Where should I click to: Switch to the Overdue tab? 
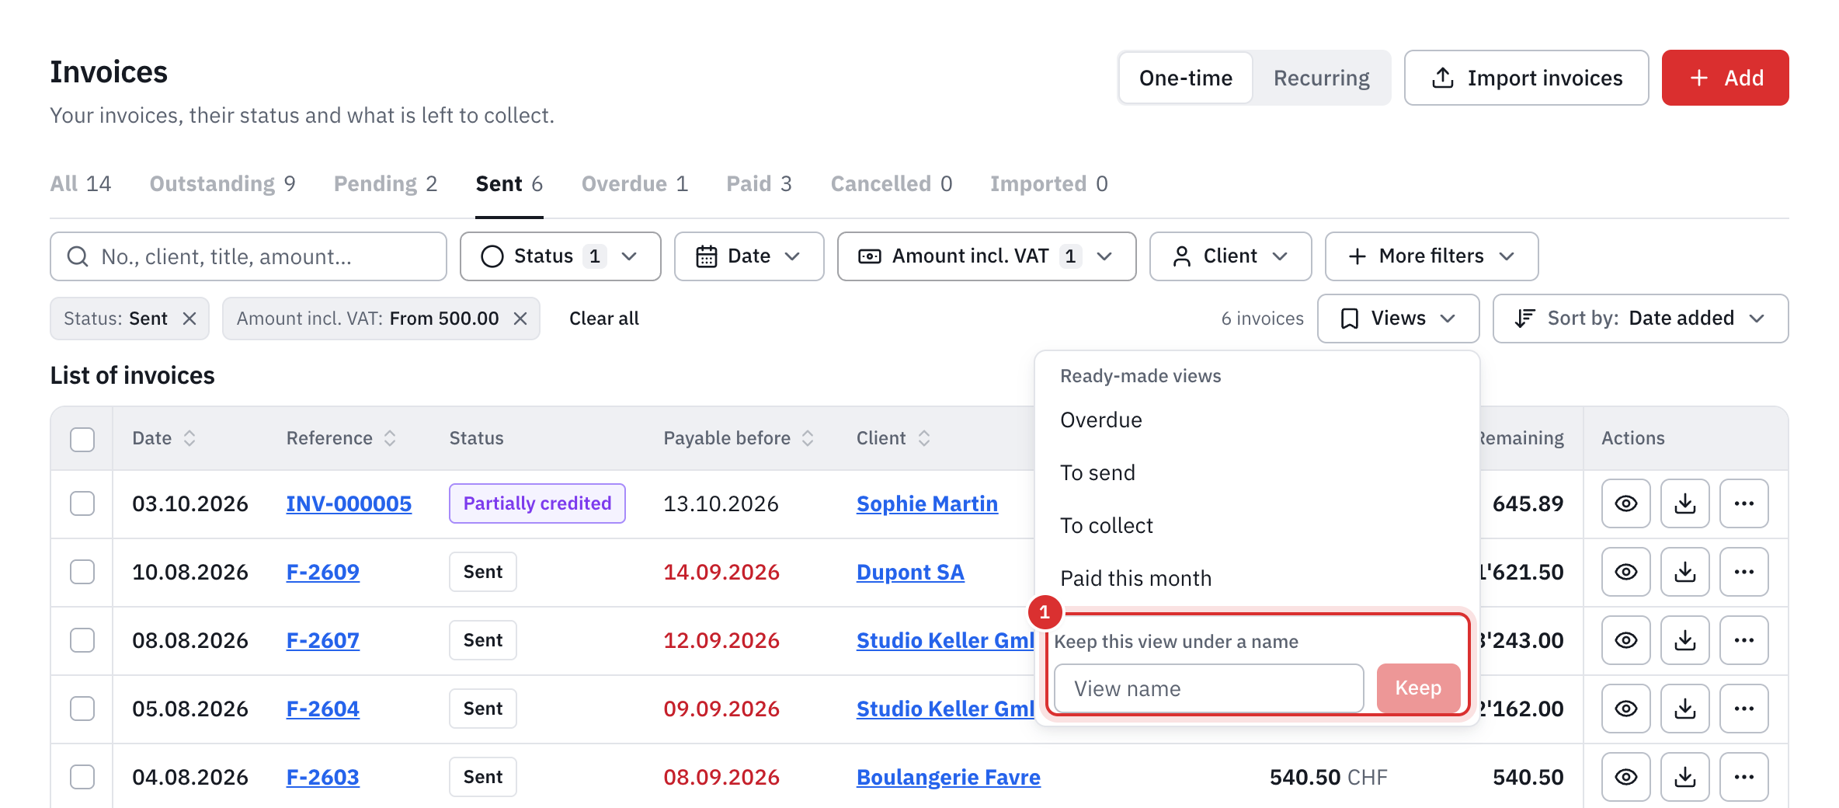click(634, 184)
